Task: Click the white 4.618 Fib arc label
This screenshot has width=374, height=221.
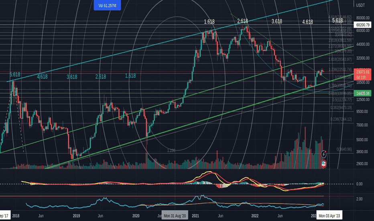Action: click(x=307, y=22)
